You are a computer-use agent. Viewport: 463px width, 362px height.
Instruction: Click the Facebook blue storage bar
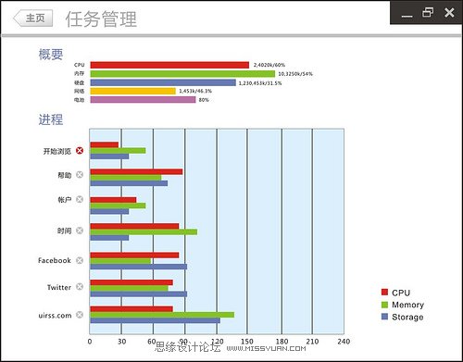tap(138, 267)
